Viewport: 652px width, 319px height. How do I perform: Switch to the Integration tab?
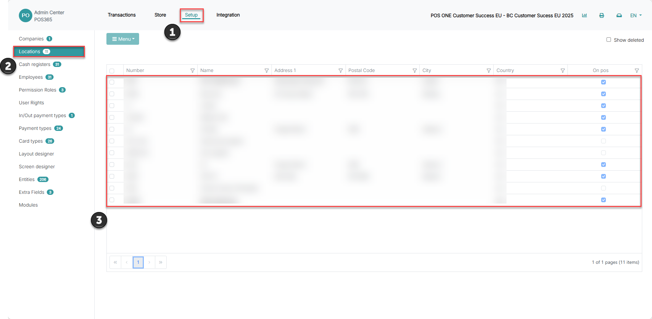coord(228,15)
